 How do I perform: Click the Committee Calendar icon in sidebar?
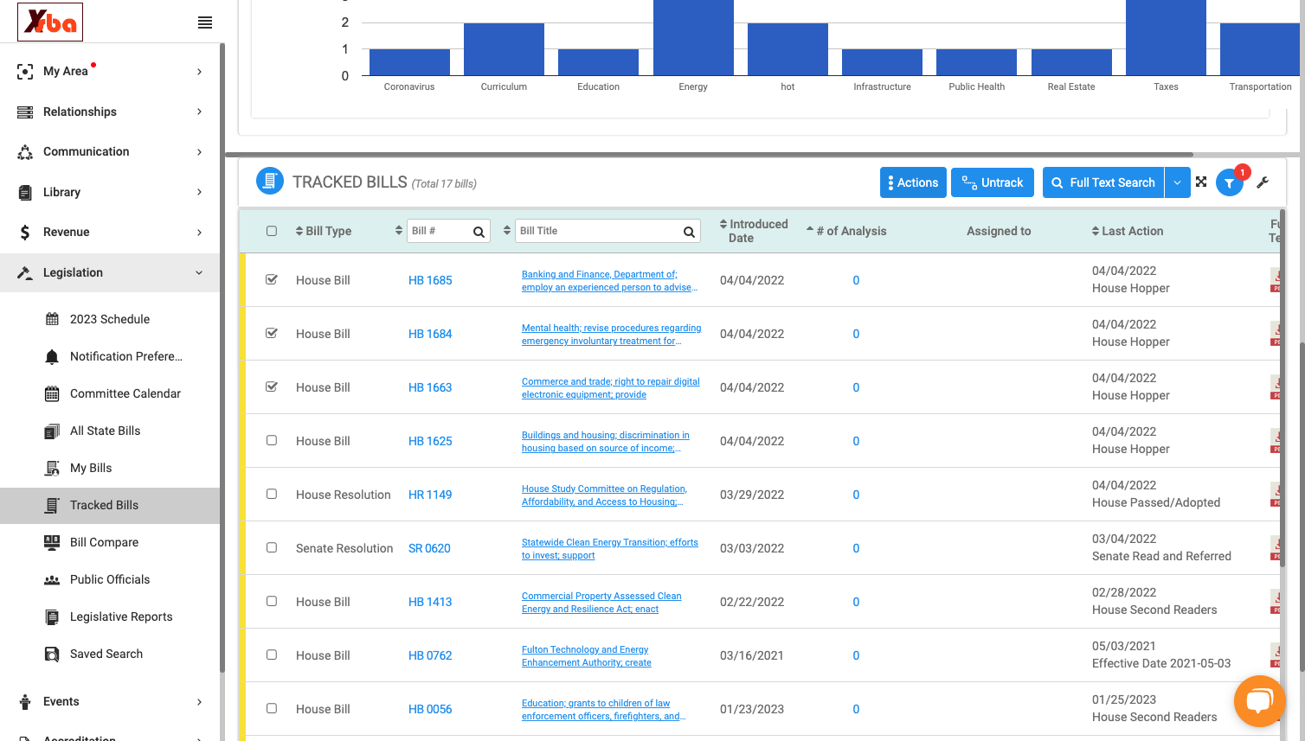point(52,394)
